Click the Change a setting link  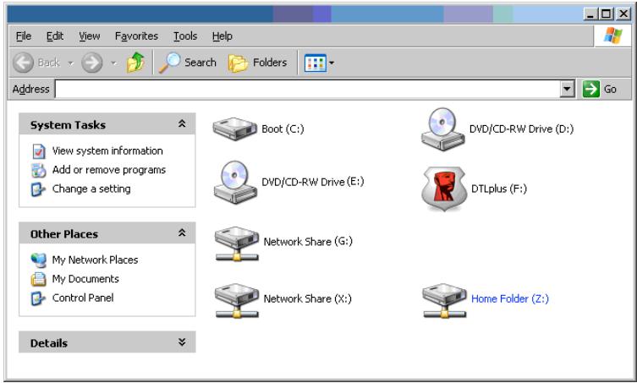[91, 189]
